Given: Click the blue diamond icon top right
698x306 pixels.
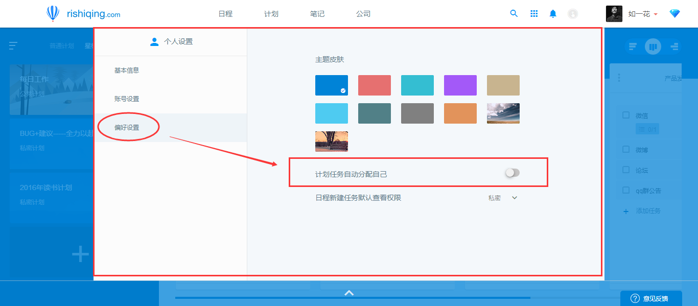Looking at the screenshot, I should [674, 13].
